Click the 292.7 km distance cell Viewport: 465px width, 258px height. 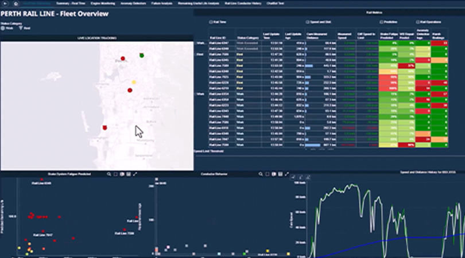pos(320,128)
